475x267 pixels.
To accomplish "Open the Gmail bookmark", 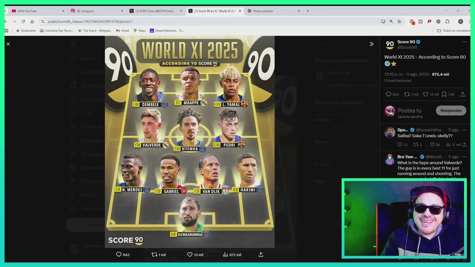I will click(x=122, y=31).
